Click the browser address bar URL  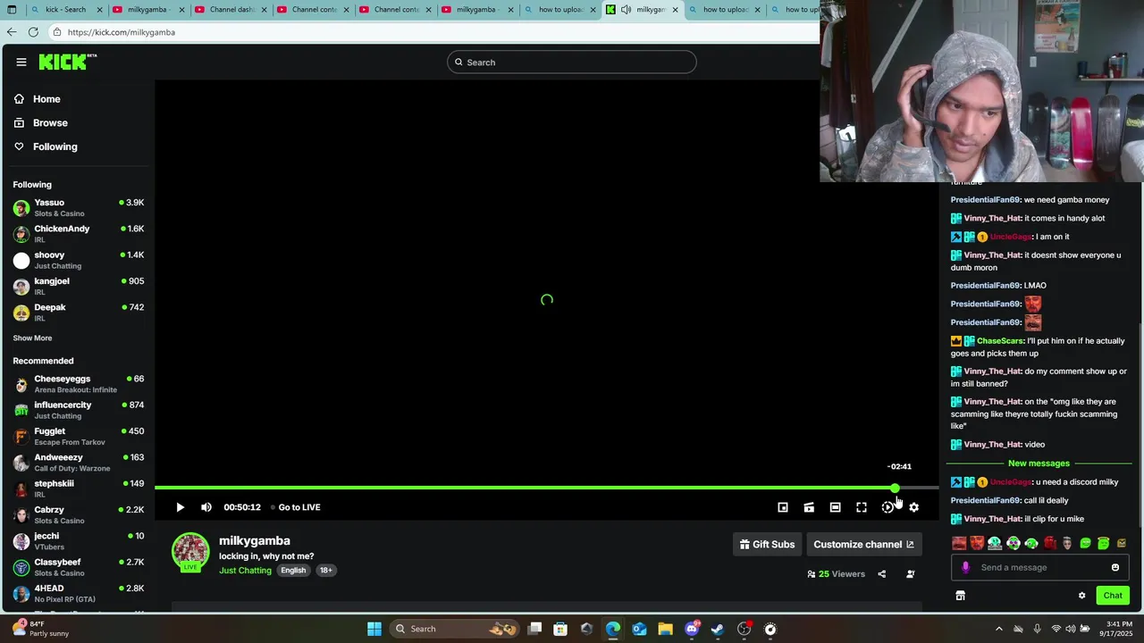[121, 32]
